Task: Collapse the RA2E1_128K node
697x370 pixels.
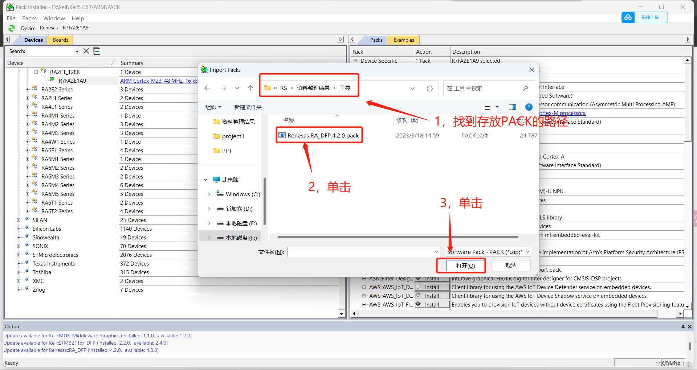Action: click(36, 72)
